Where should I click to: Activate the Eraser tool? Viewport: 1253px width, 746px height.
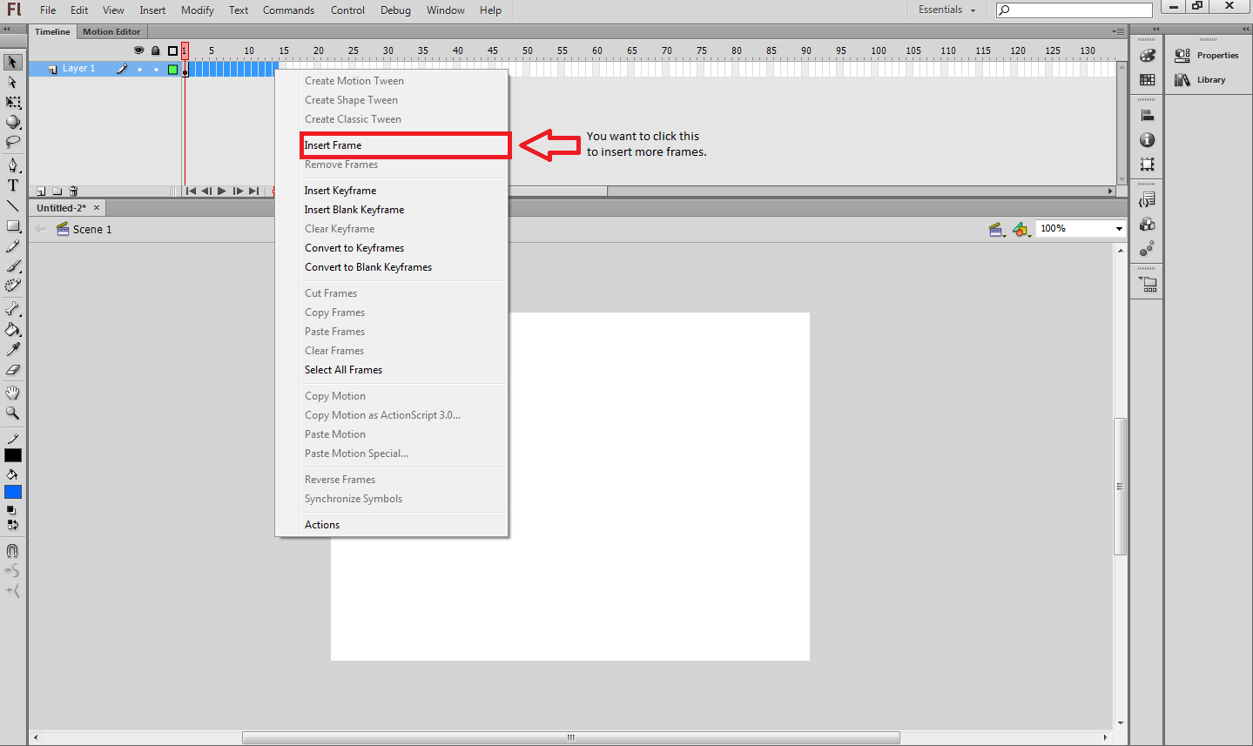pos(12,371)
